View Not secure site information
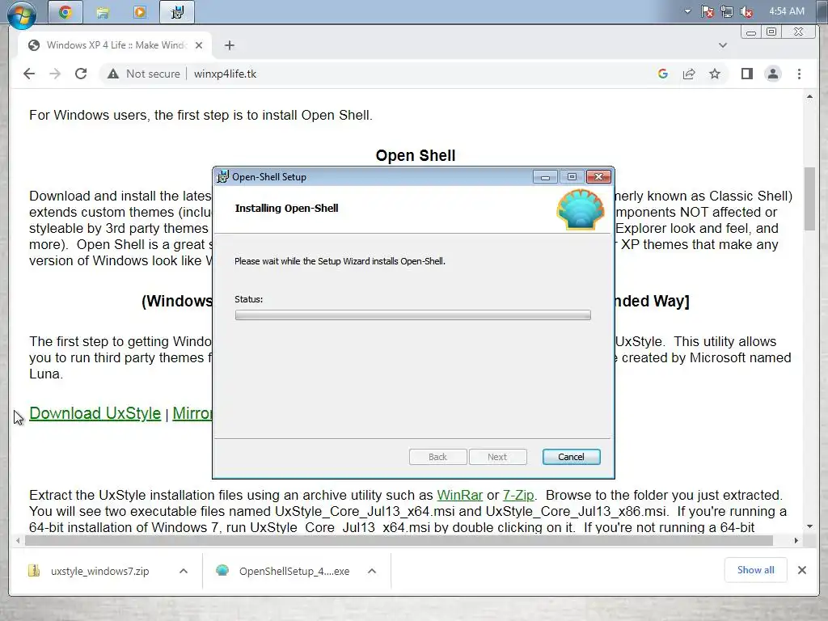The image size is (828, 621). [x=144, y=74]
